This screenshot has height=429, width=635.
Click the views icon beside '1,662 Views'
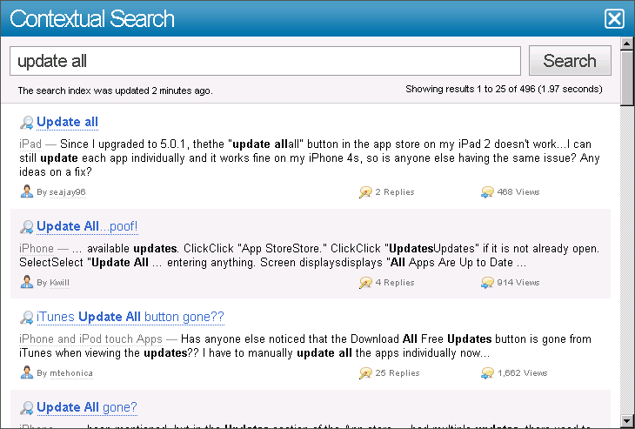487,373
